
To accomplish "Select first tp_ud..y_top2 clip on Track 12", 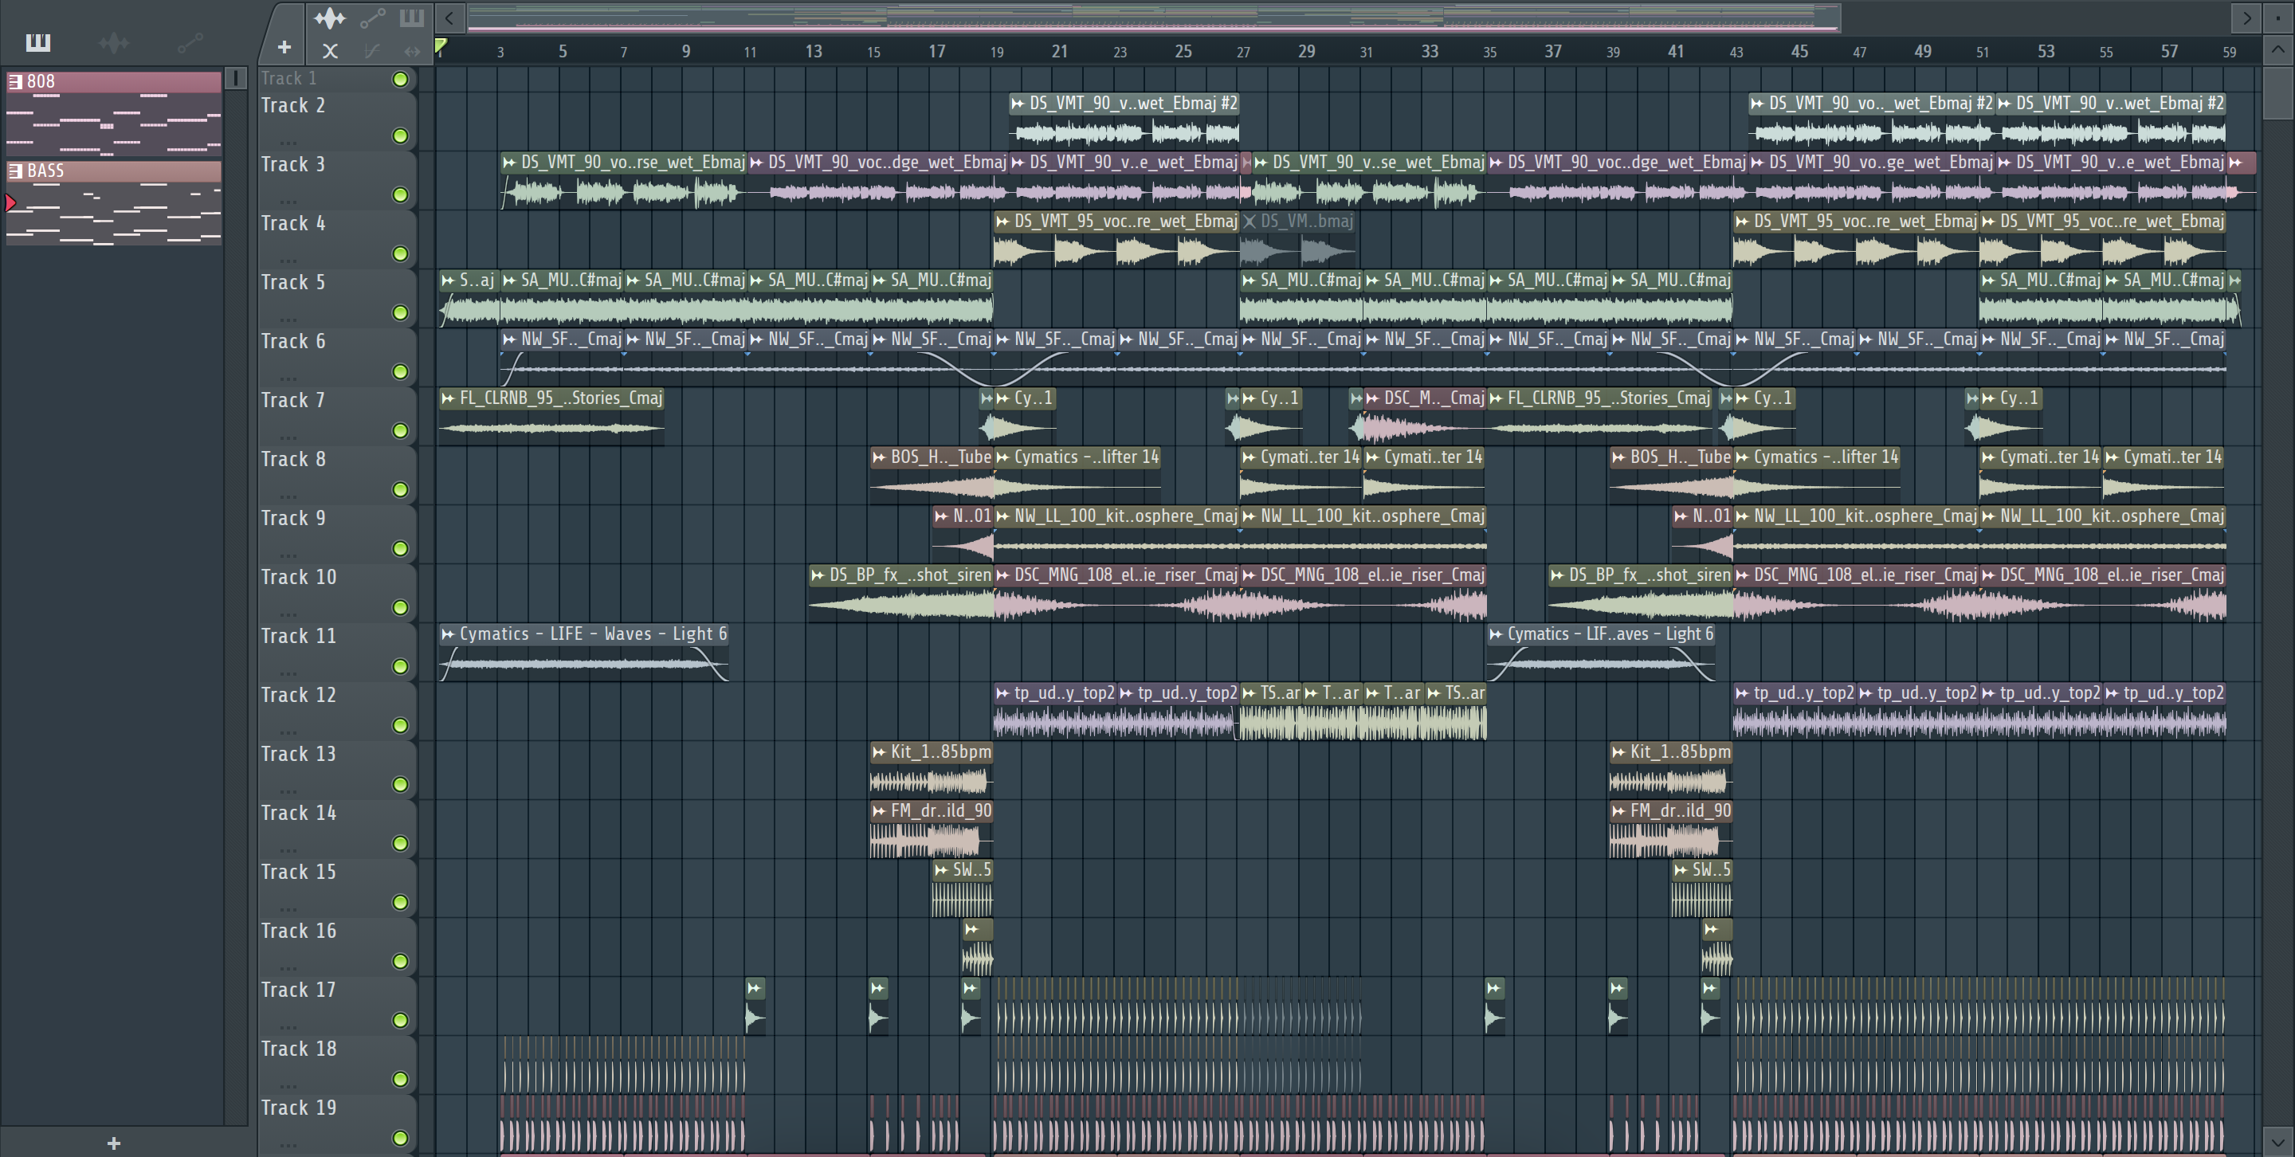I will pos(1055,712).
